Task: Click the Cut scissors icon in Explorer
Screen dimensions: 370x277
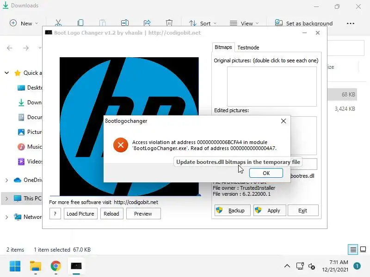Action: (x=58, y=23)
